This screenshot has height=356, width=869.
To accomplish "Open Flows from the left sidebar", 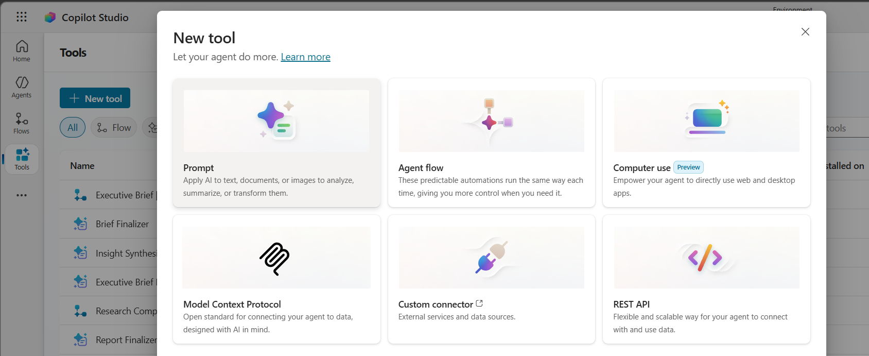I will tap(22, 123).
